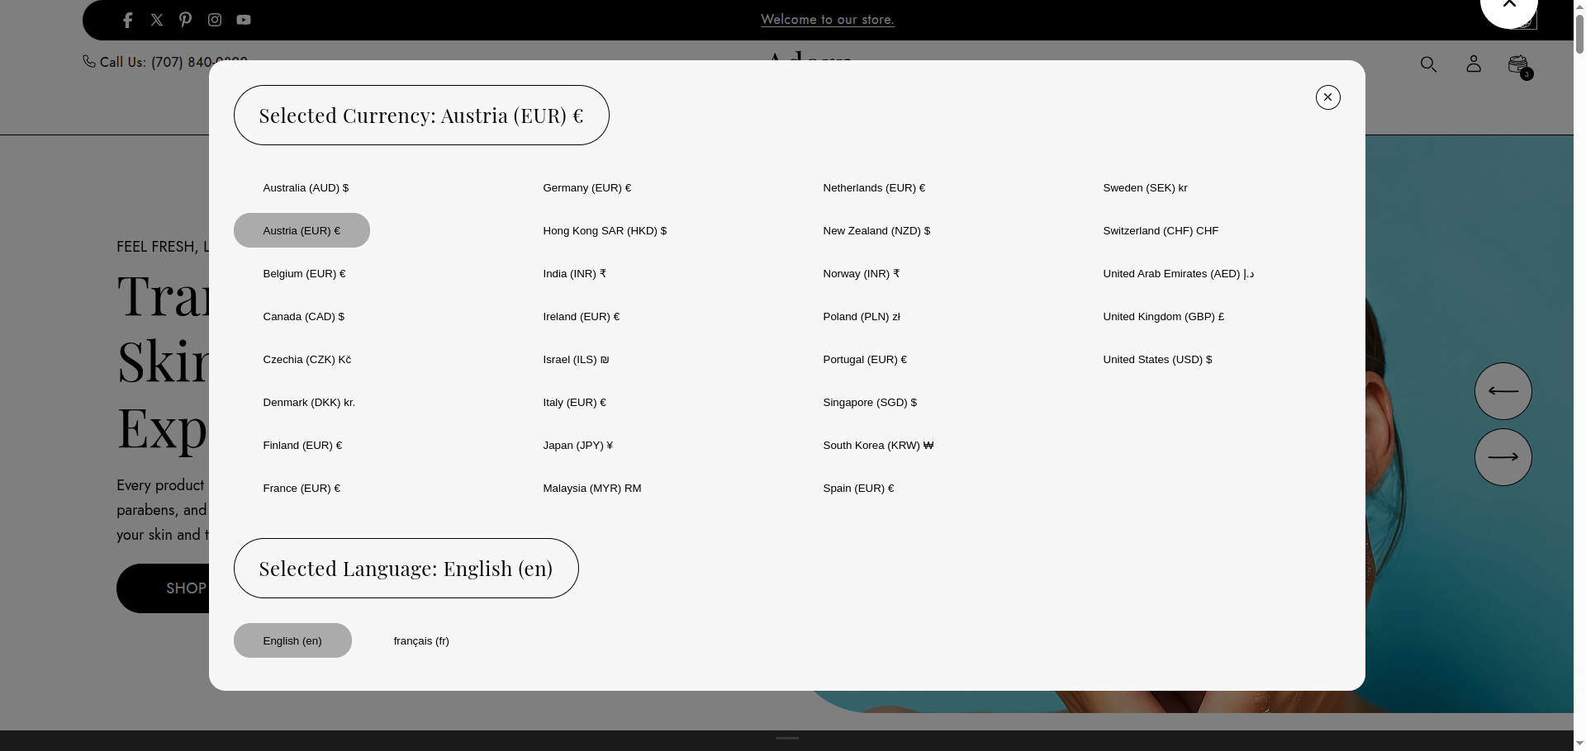Close the currency selector modal

coord(1328,97)
